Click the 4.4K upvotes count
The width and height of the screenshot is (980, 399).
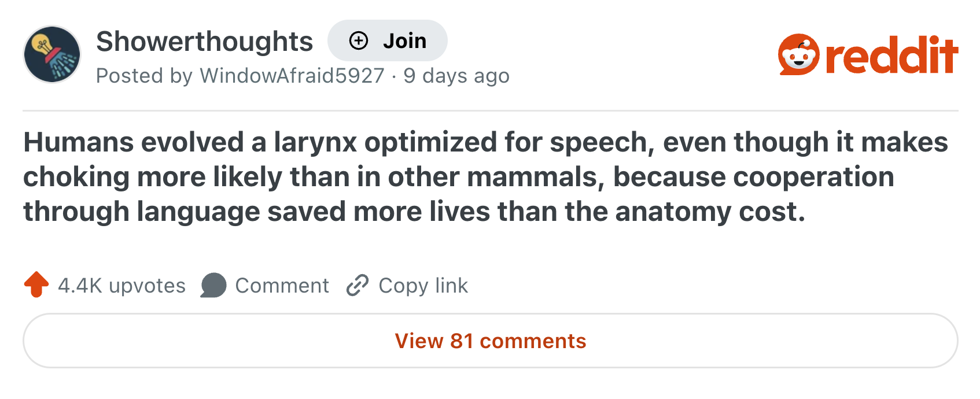tap(121, 285)
